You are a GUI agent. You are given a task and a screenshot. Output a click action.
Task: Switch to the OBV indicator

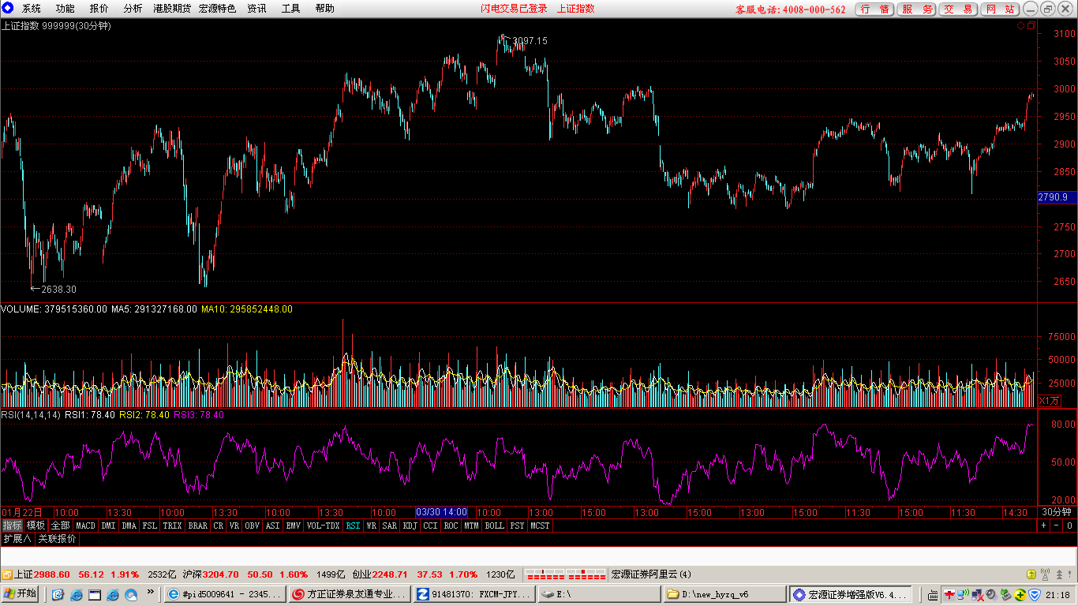(252, 525)
